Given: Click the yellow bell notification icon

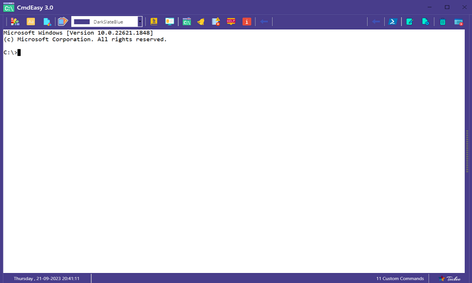Looking at the screenshot, I should click(x=201, y=22).
